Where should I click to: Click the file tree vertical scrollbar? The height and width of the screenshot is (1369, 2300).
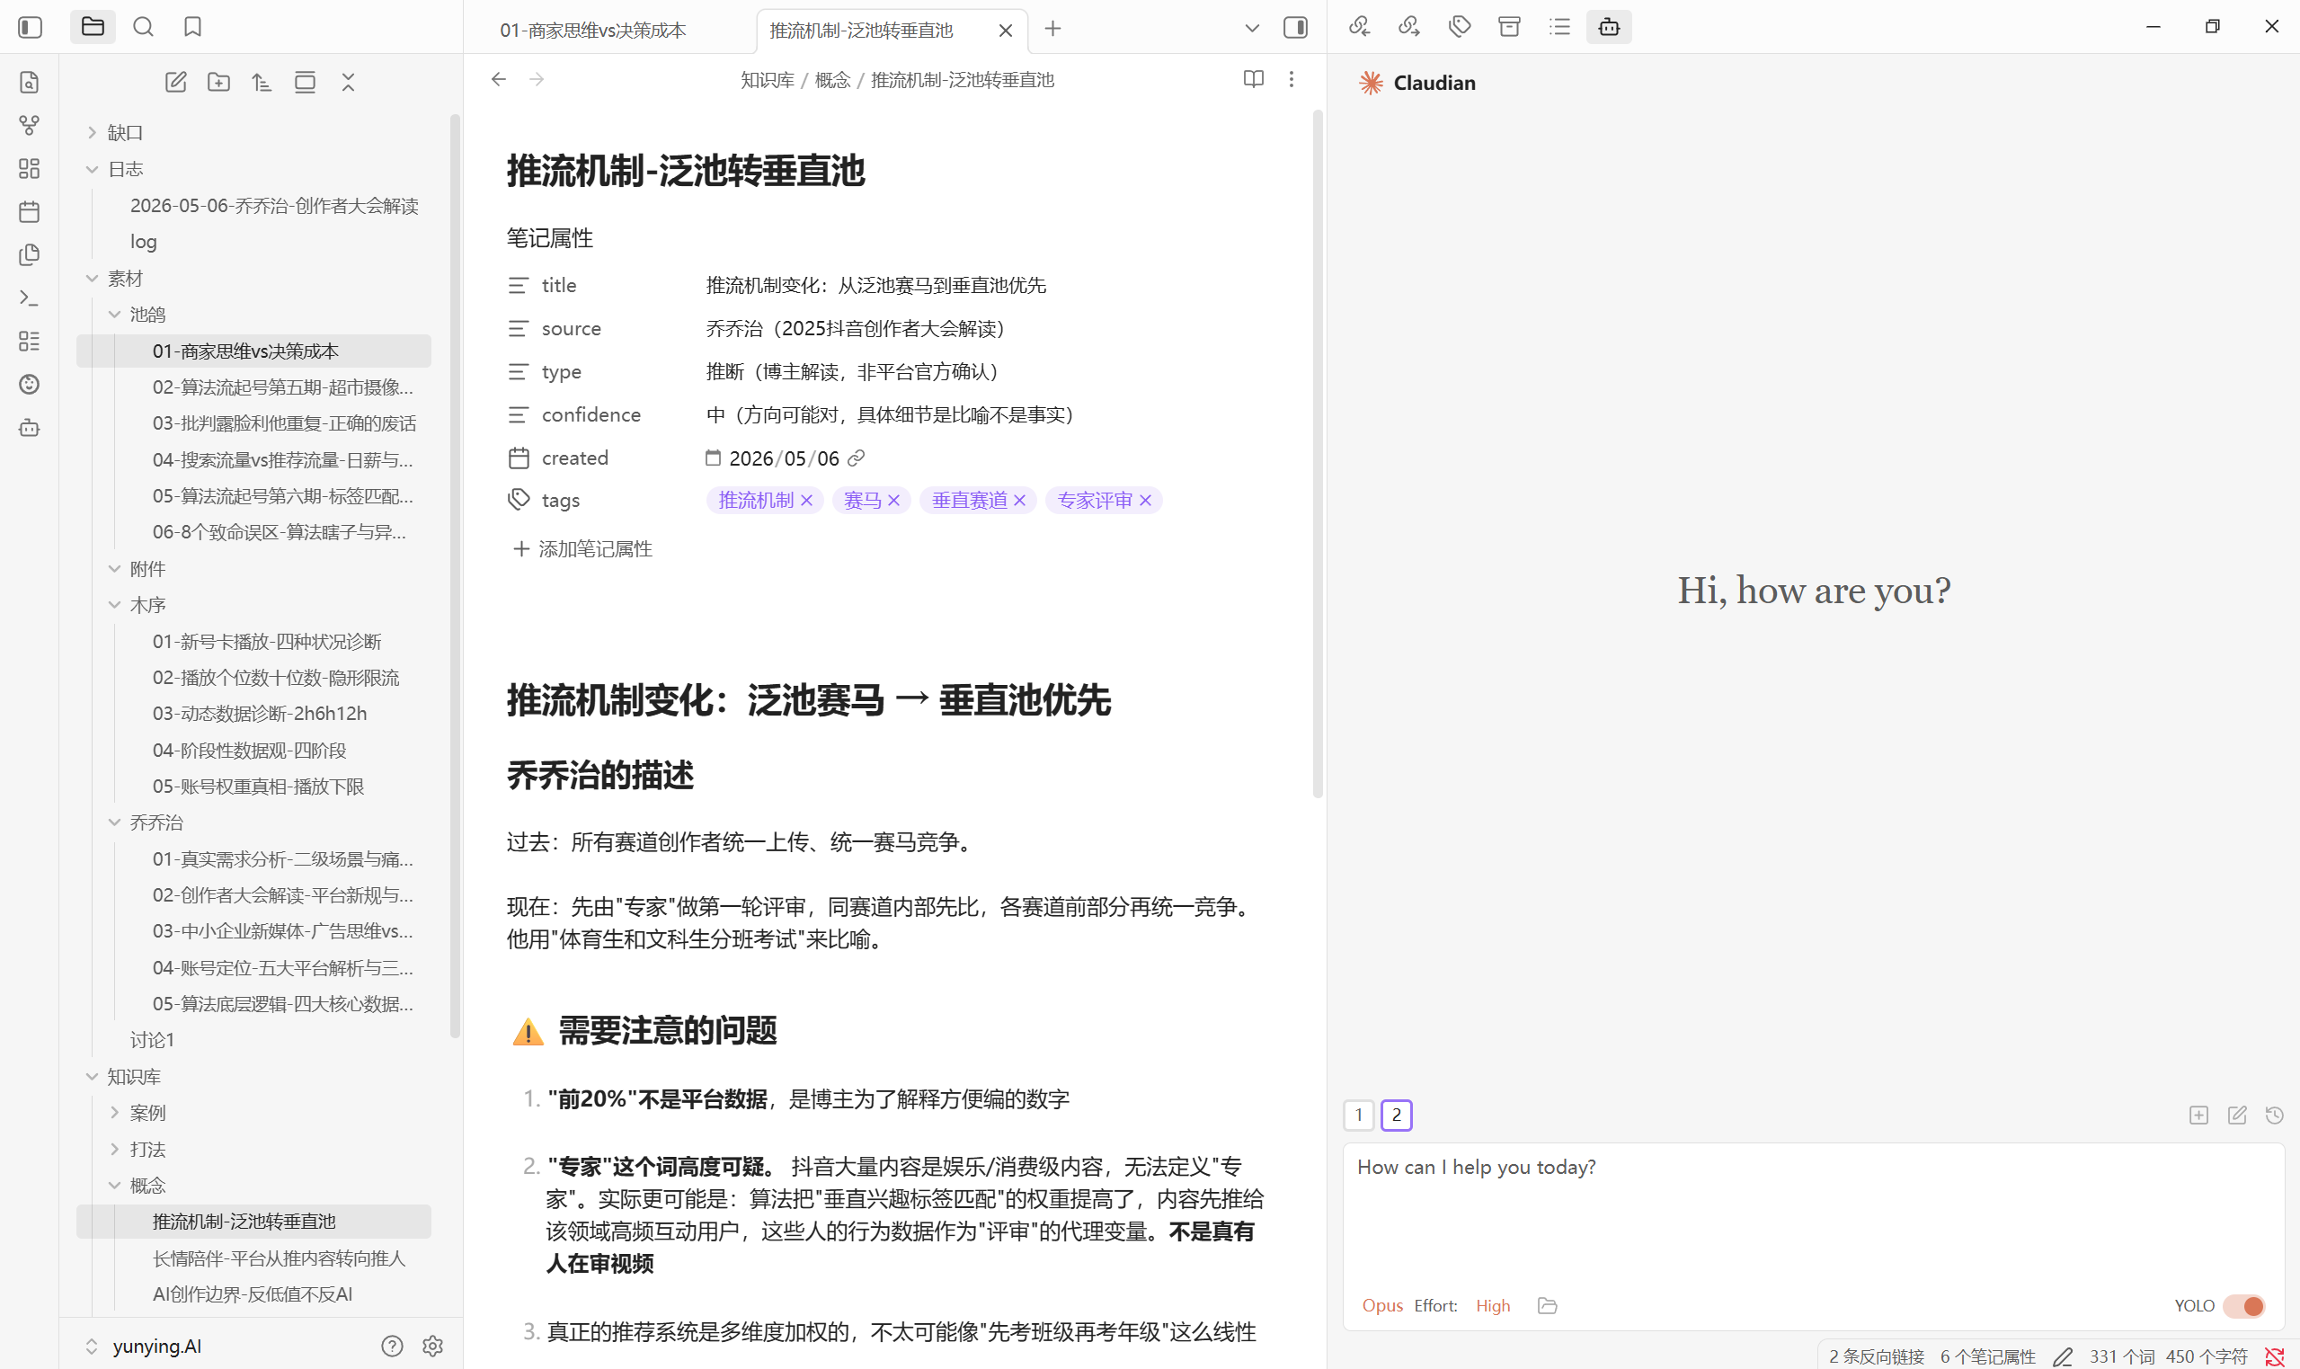coord(455,575)
